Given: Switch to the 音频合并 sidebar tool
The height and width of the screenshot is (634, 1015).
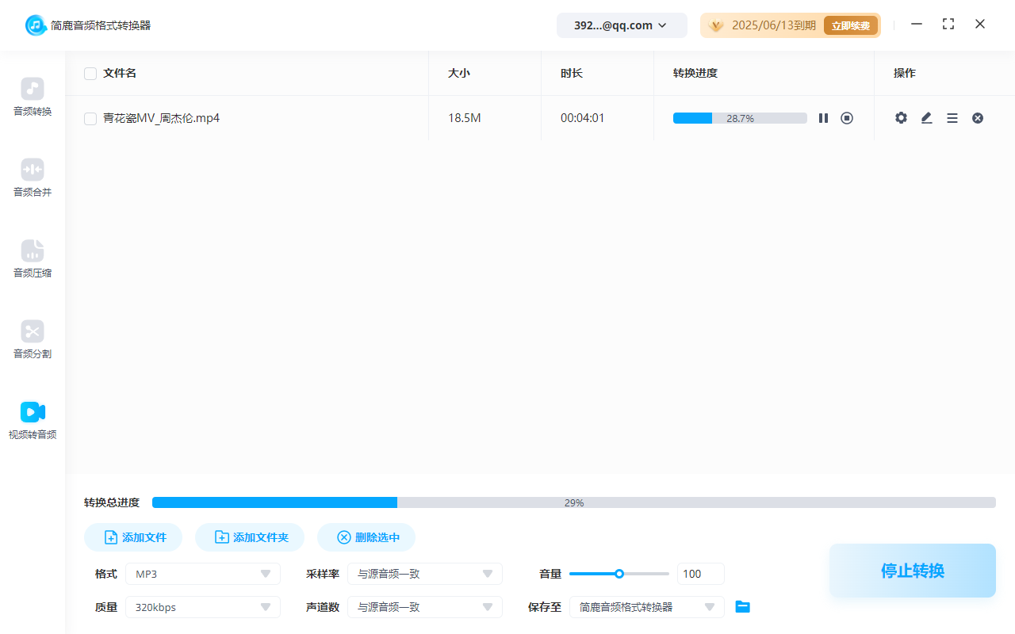Looking at the screenshot, I should [x=32, y=178].
